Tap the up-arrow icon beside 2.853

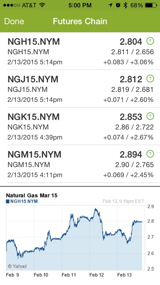point(150,116)
